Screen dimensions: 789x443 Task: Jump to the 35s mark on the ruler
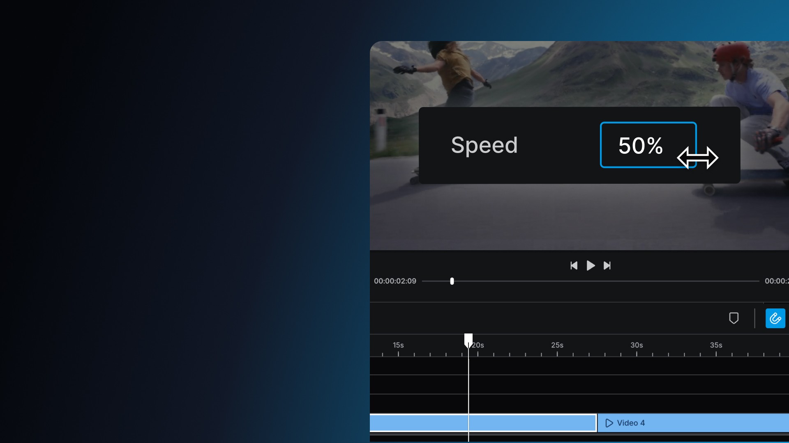click(x=716, y=345)
